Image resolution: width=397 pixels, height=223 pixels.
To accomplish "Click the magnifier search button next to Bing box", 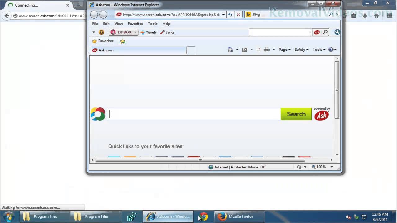I will coord(331,14).
